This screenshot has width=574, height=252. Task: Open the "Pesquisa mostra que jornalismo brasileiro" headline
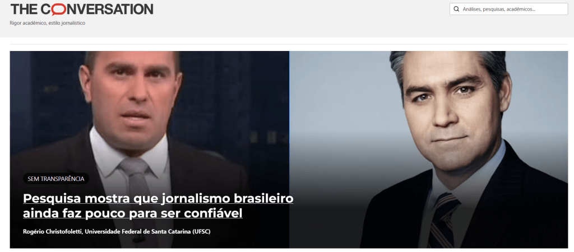158,198
